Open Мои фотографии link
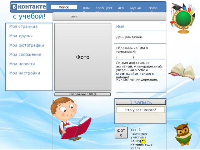 (x=27, y=45)
